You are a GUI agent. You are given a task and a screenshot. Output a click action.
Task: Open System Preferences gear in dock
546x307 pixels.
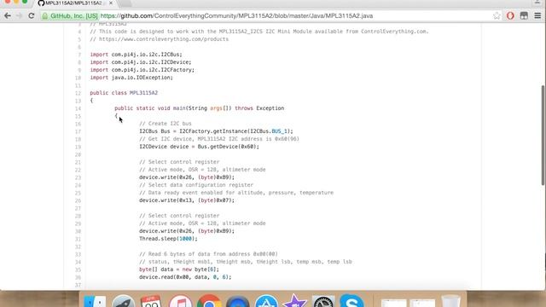click(323, 302)
